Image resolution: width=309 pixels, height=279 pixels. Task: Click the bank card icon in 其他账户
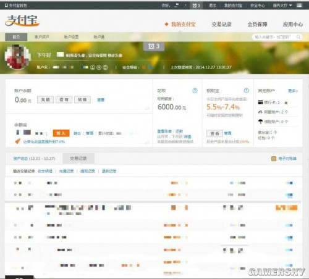[x=260, y=102]
